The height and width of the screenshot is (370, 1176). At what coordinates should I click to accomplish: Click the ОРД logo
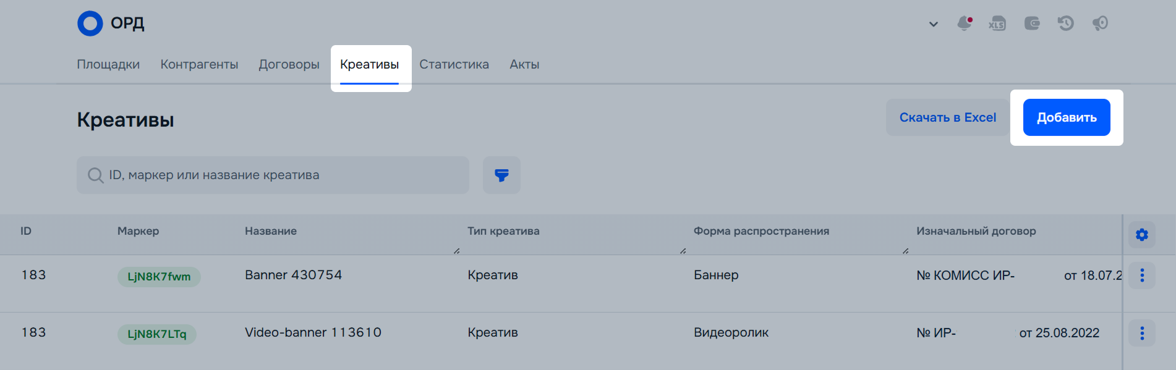point(111,23)
